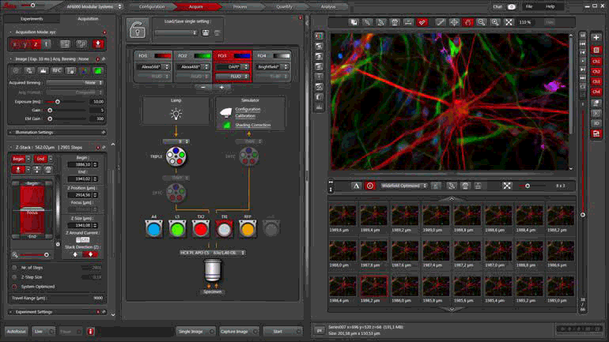The height and width of the screenshot is (342, 609).
Task: Toggle the Ch1 channel display button
Action: point(596,61)
